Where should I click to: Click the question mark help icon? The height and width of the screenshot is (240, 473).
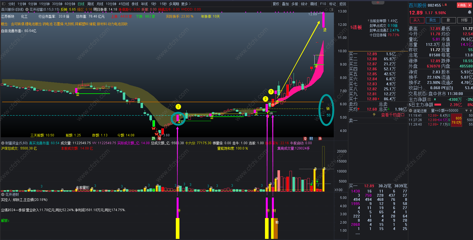(471, 111)
